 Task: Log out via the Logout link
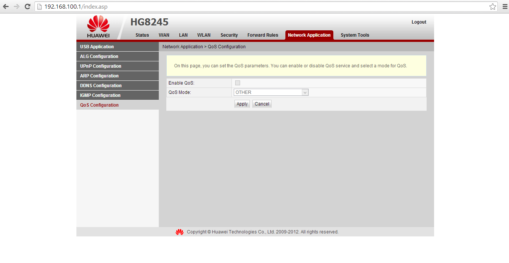pos(419,22)
